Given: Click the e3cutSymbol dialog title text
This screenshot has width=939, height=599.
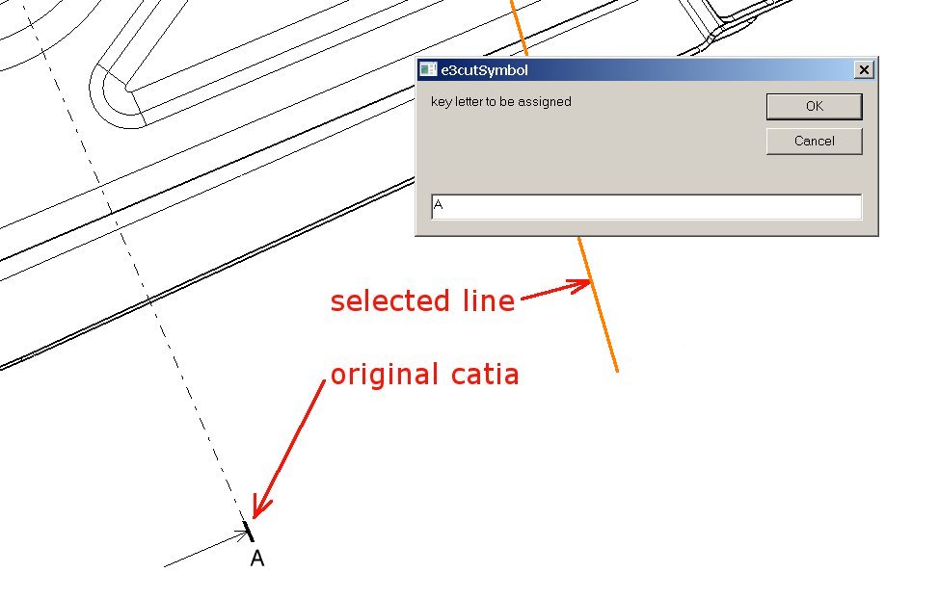Looking at the screenshot, I should click(485, 70).
